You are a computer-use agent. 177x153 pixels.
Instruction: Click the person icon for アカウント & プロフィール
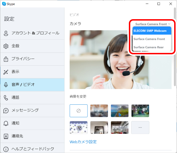tap(6, 33)
